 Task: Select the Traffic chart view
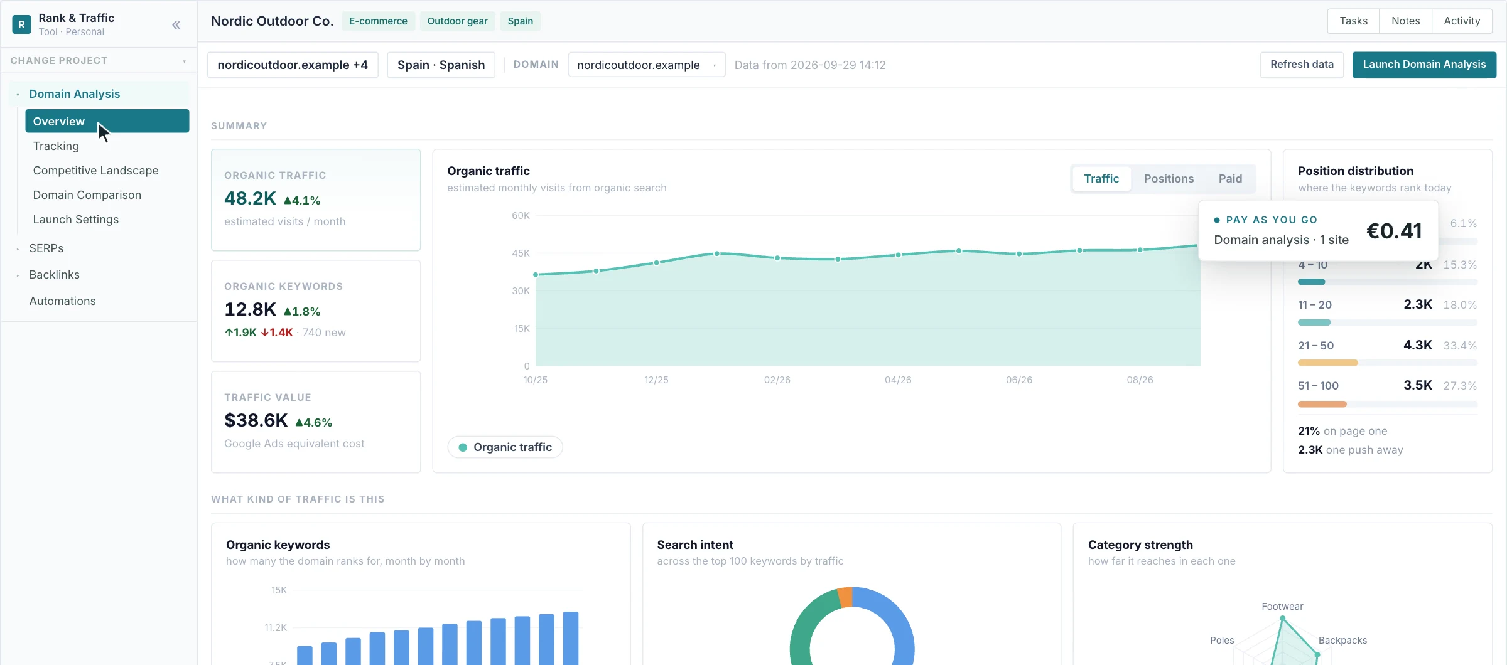tap(1101, 179)
